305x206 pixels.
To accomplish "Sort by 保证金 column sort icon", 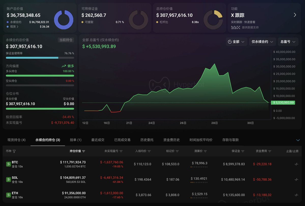I will 243,151.
